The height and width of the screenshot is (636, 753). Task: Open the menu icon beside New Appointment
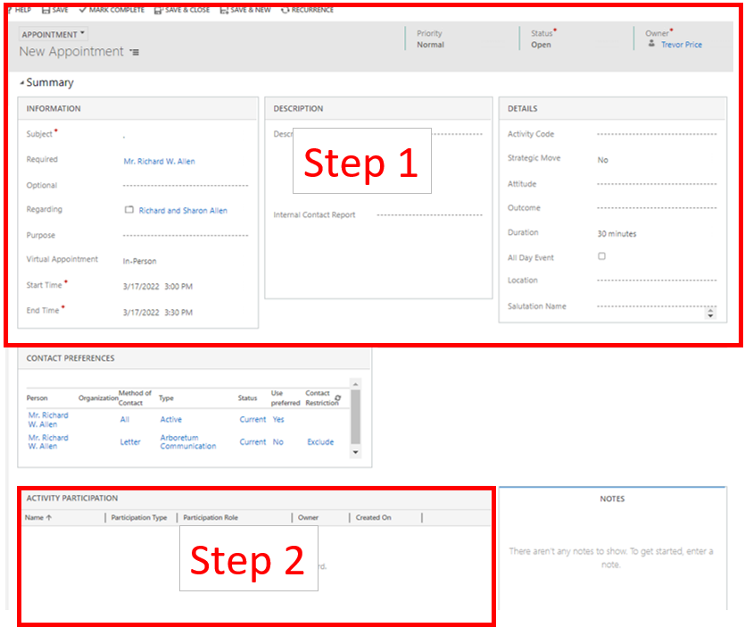coord(135,52)
